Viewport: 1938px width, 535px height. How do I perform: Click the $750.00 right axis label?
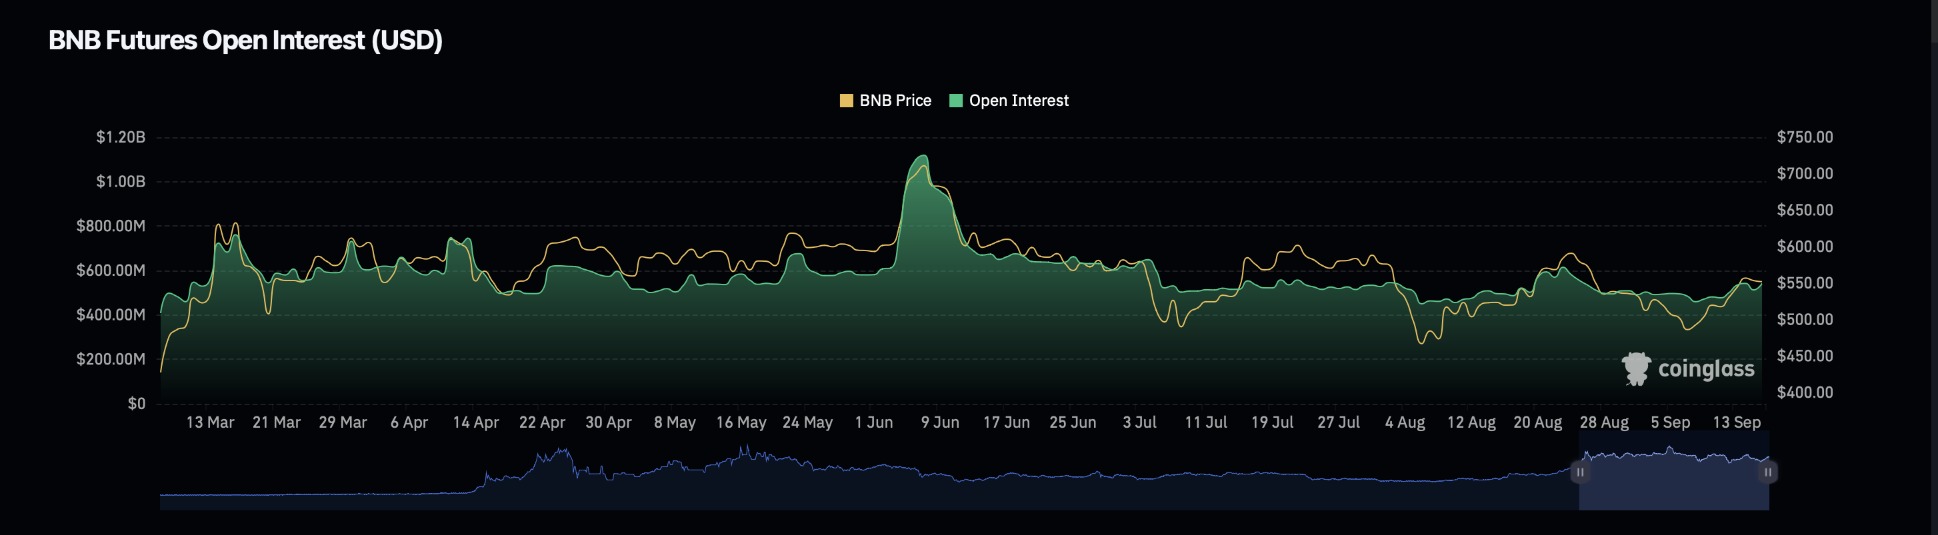1805,137
